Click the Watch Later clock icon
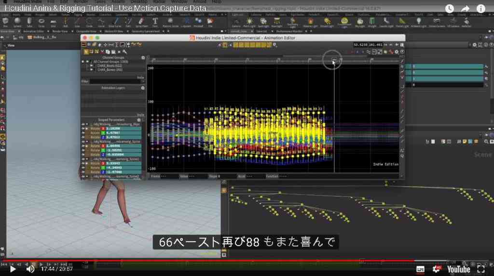This screenshot has width=494, height=276. point(449,9)
